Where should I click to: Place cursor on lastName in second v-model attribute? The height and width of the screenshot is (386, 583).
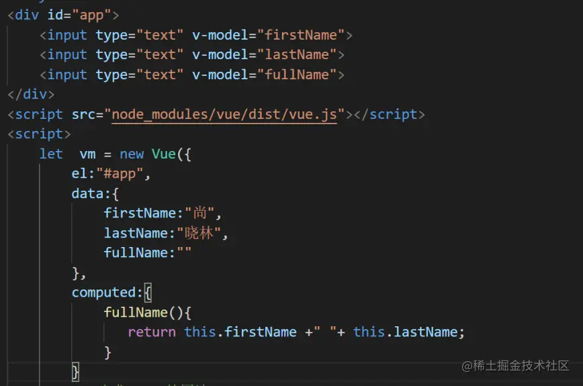[297, 54]
